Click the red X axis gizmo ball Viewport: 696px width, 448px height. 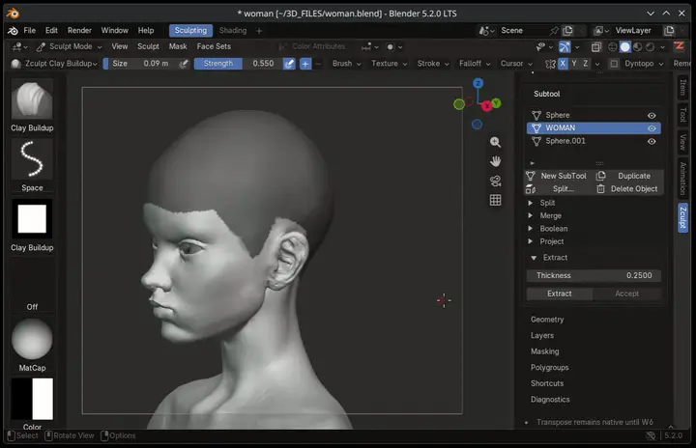pos(487,106)
